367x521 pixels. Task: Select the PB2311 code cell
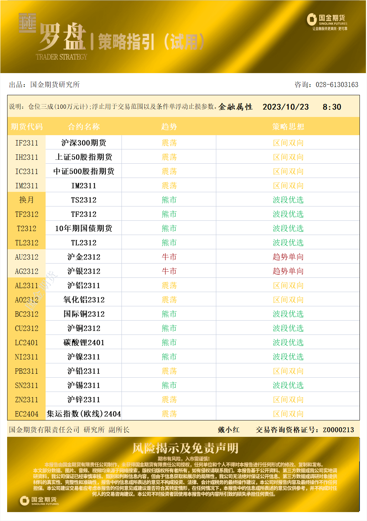[x=27, y=371]
